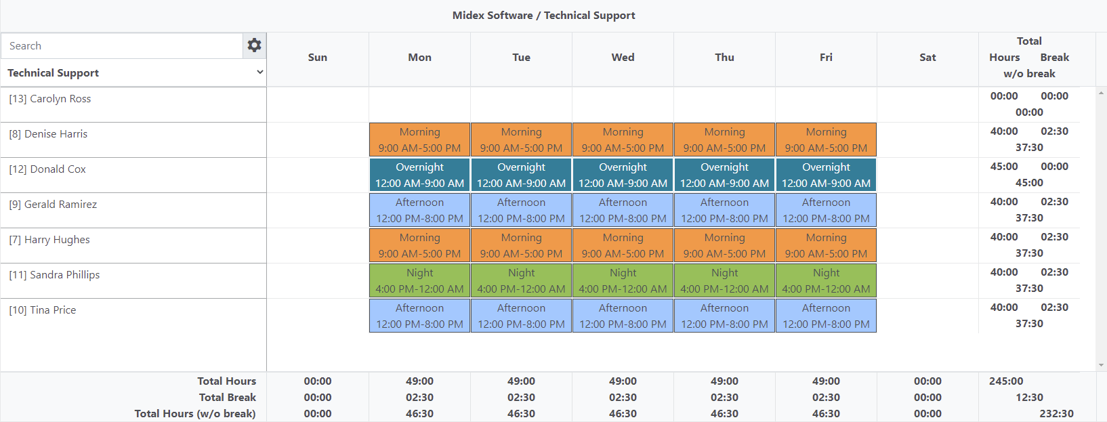
Task: Click the Sat column header
Action: 927,58
